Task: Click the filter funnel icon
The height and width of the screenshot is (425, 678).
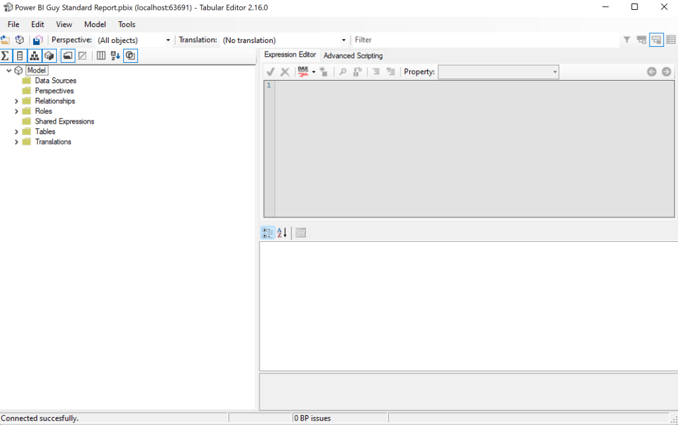Action: (x=626, y=40)
